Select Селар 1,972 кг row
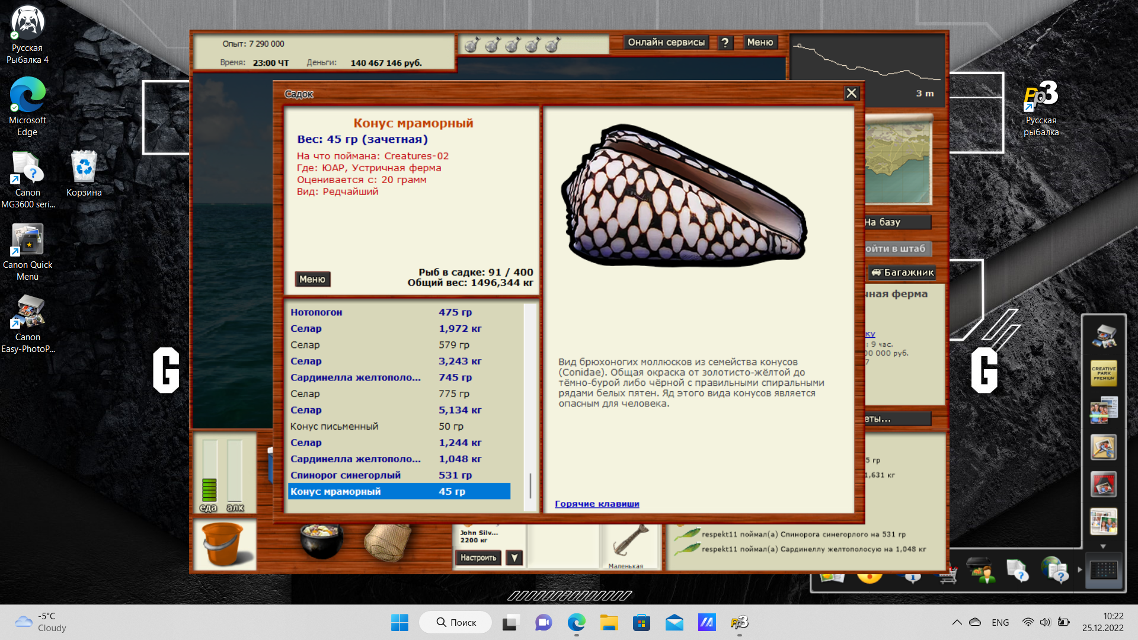 point(399,328)
